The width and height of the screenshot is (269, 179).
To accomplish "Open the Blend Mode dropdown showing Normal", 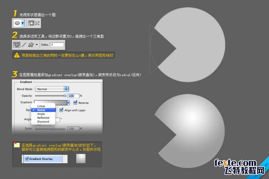I will tap(52, 89).
